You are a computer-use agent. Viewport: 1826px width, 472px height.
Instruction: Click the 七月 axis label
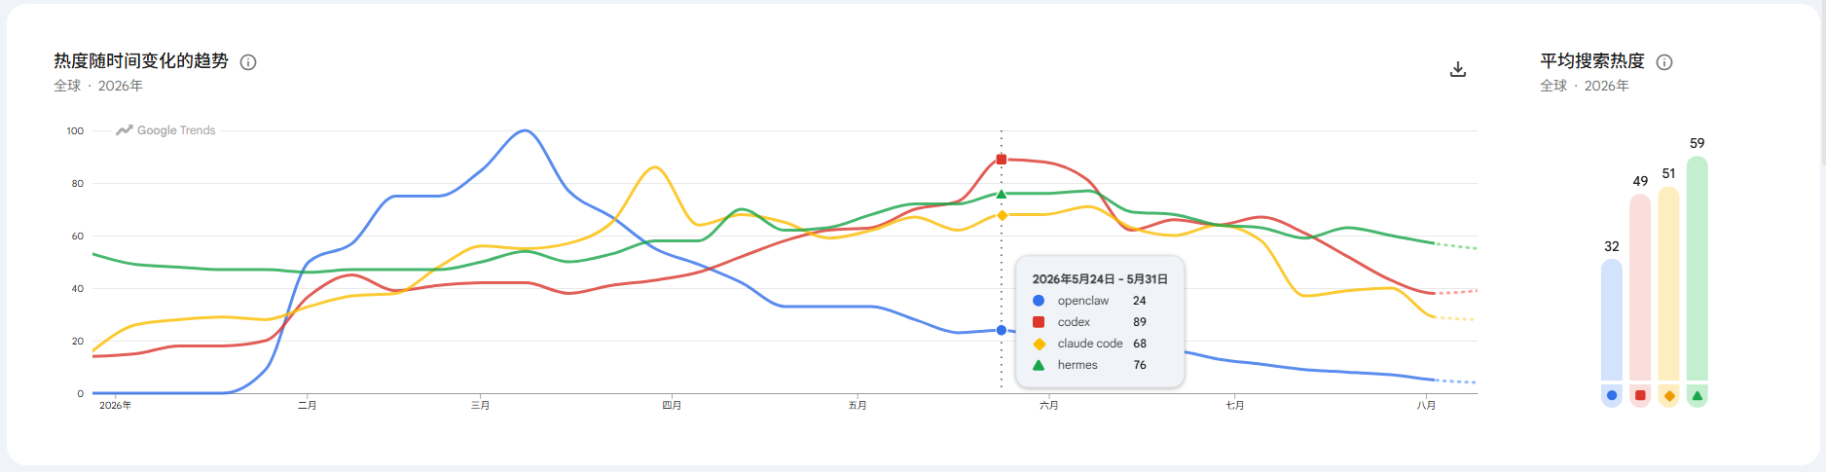click(x=1234, y=405)
